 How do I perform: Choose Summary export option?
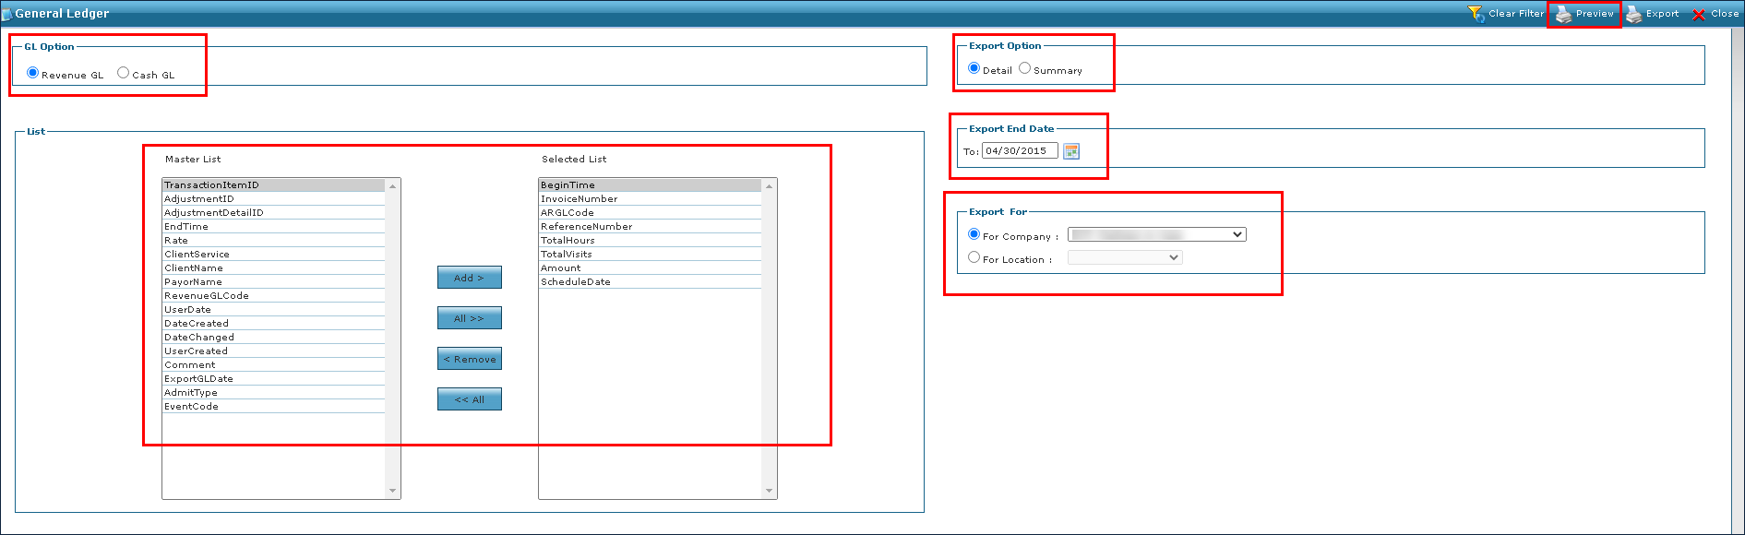[1025, 68]
